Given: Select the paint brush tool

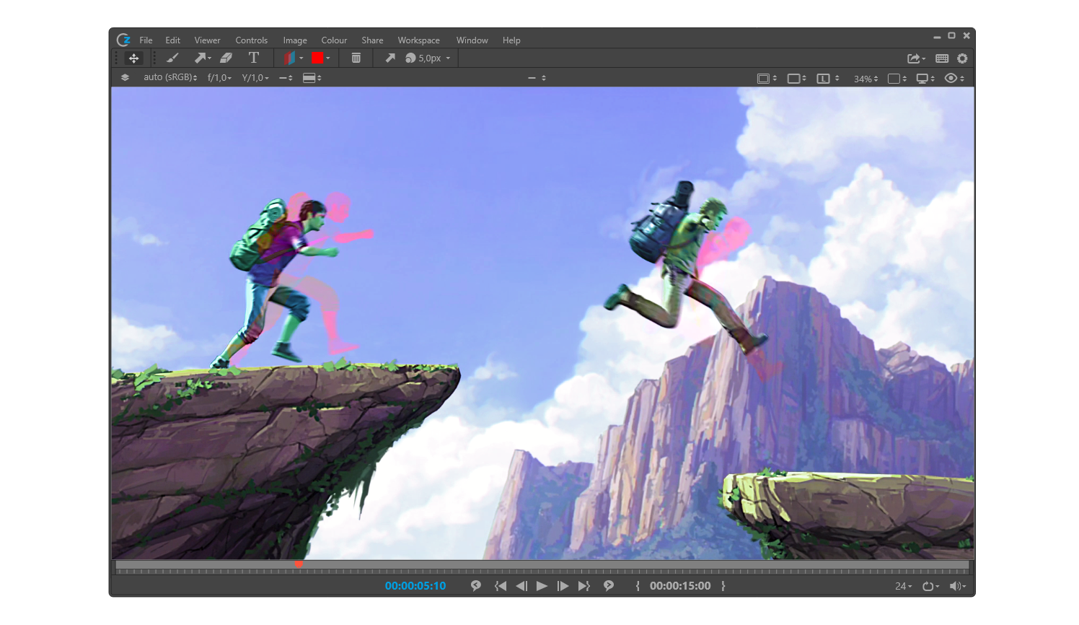Looking at the screenshot, I should 172,58.
